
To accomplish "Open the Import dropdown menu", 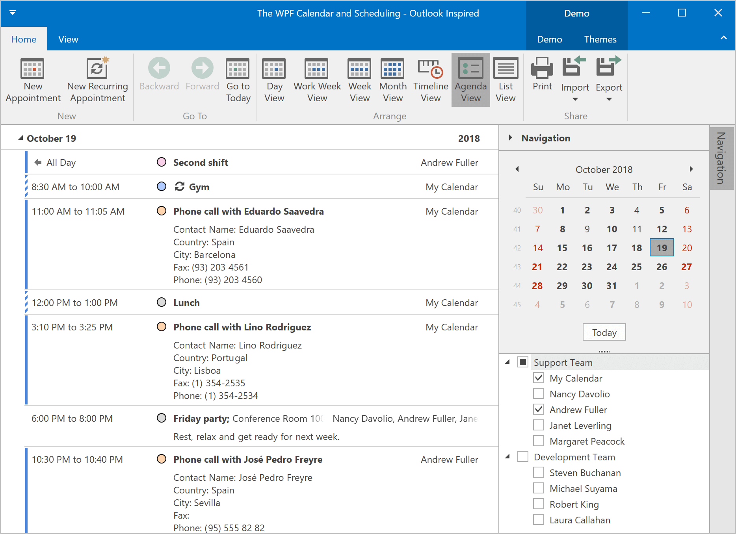I will 575,98.
